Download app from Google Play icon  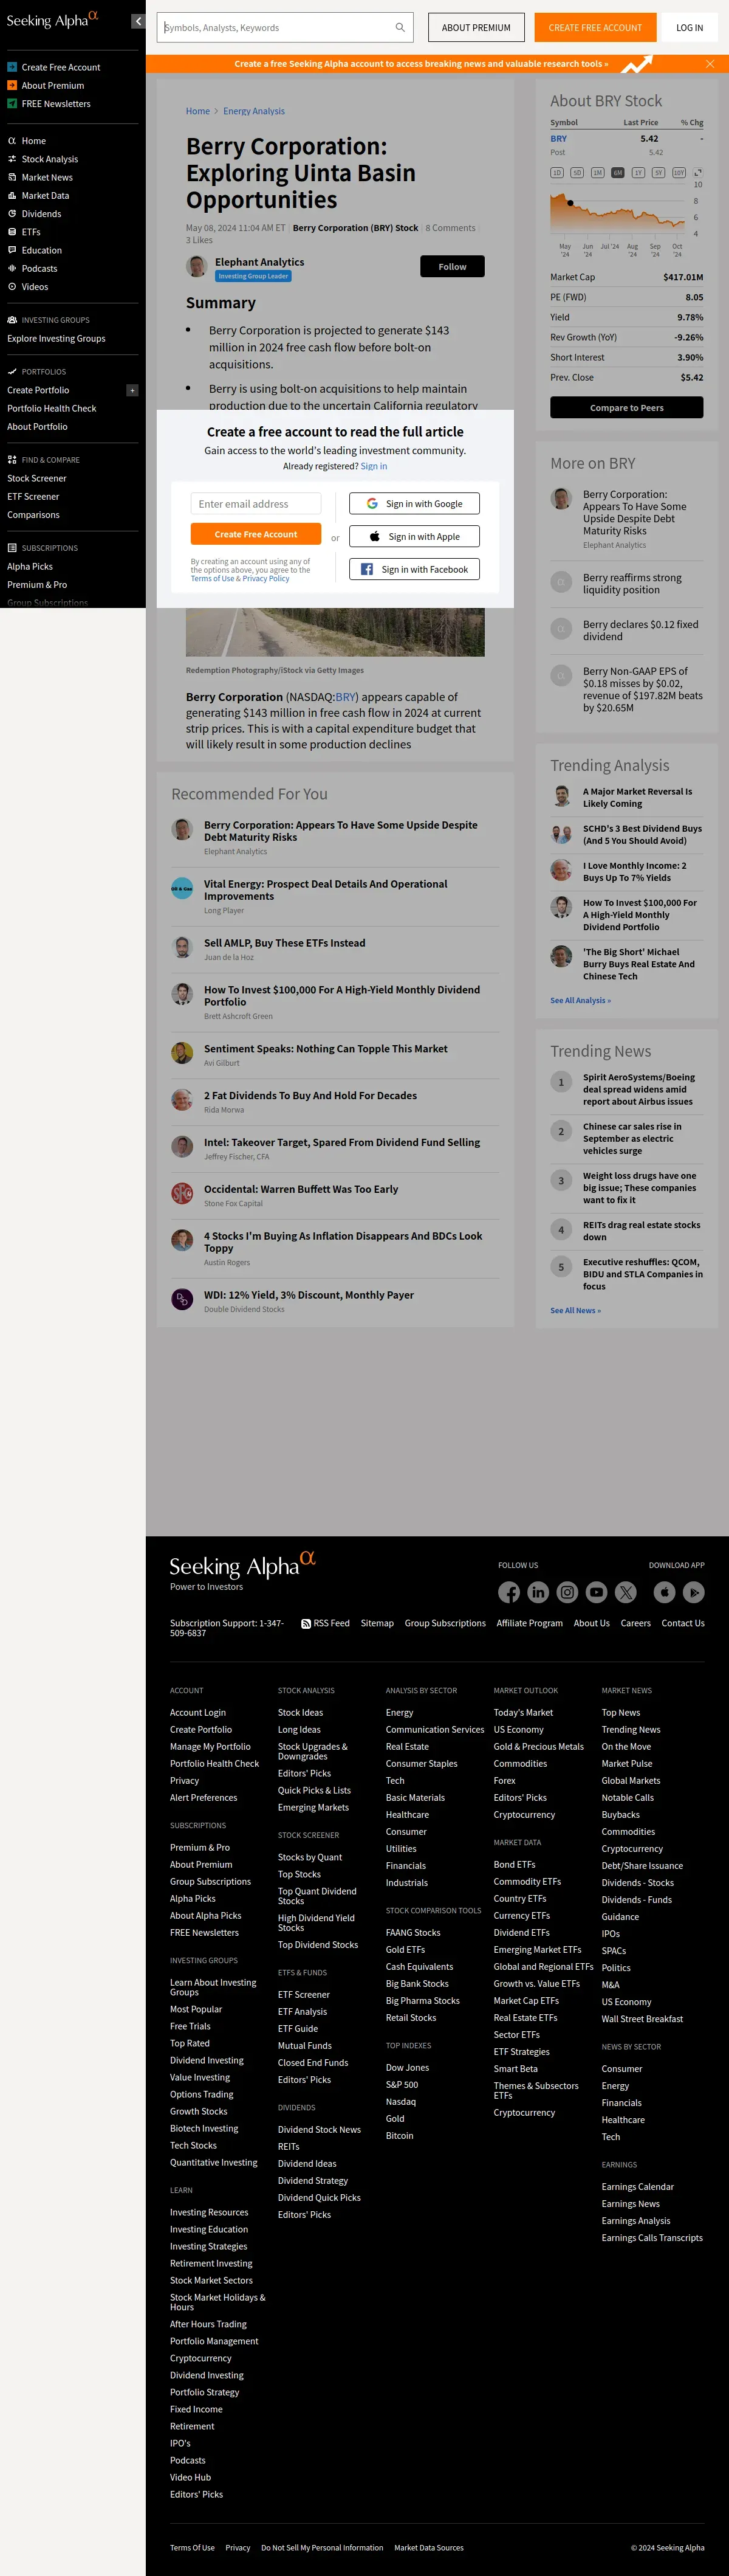(x=694, y=1592)
